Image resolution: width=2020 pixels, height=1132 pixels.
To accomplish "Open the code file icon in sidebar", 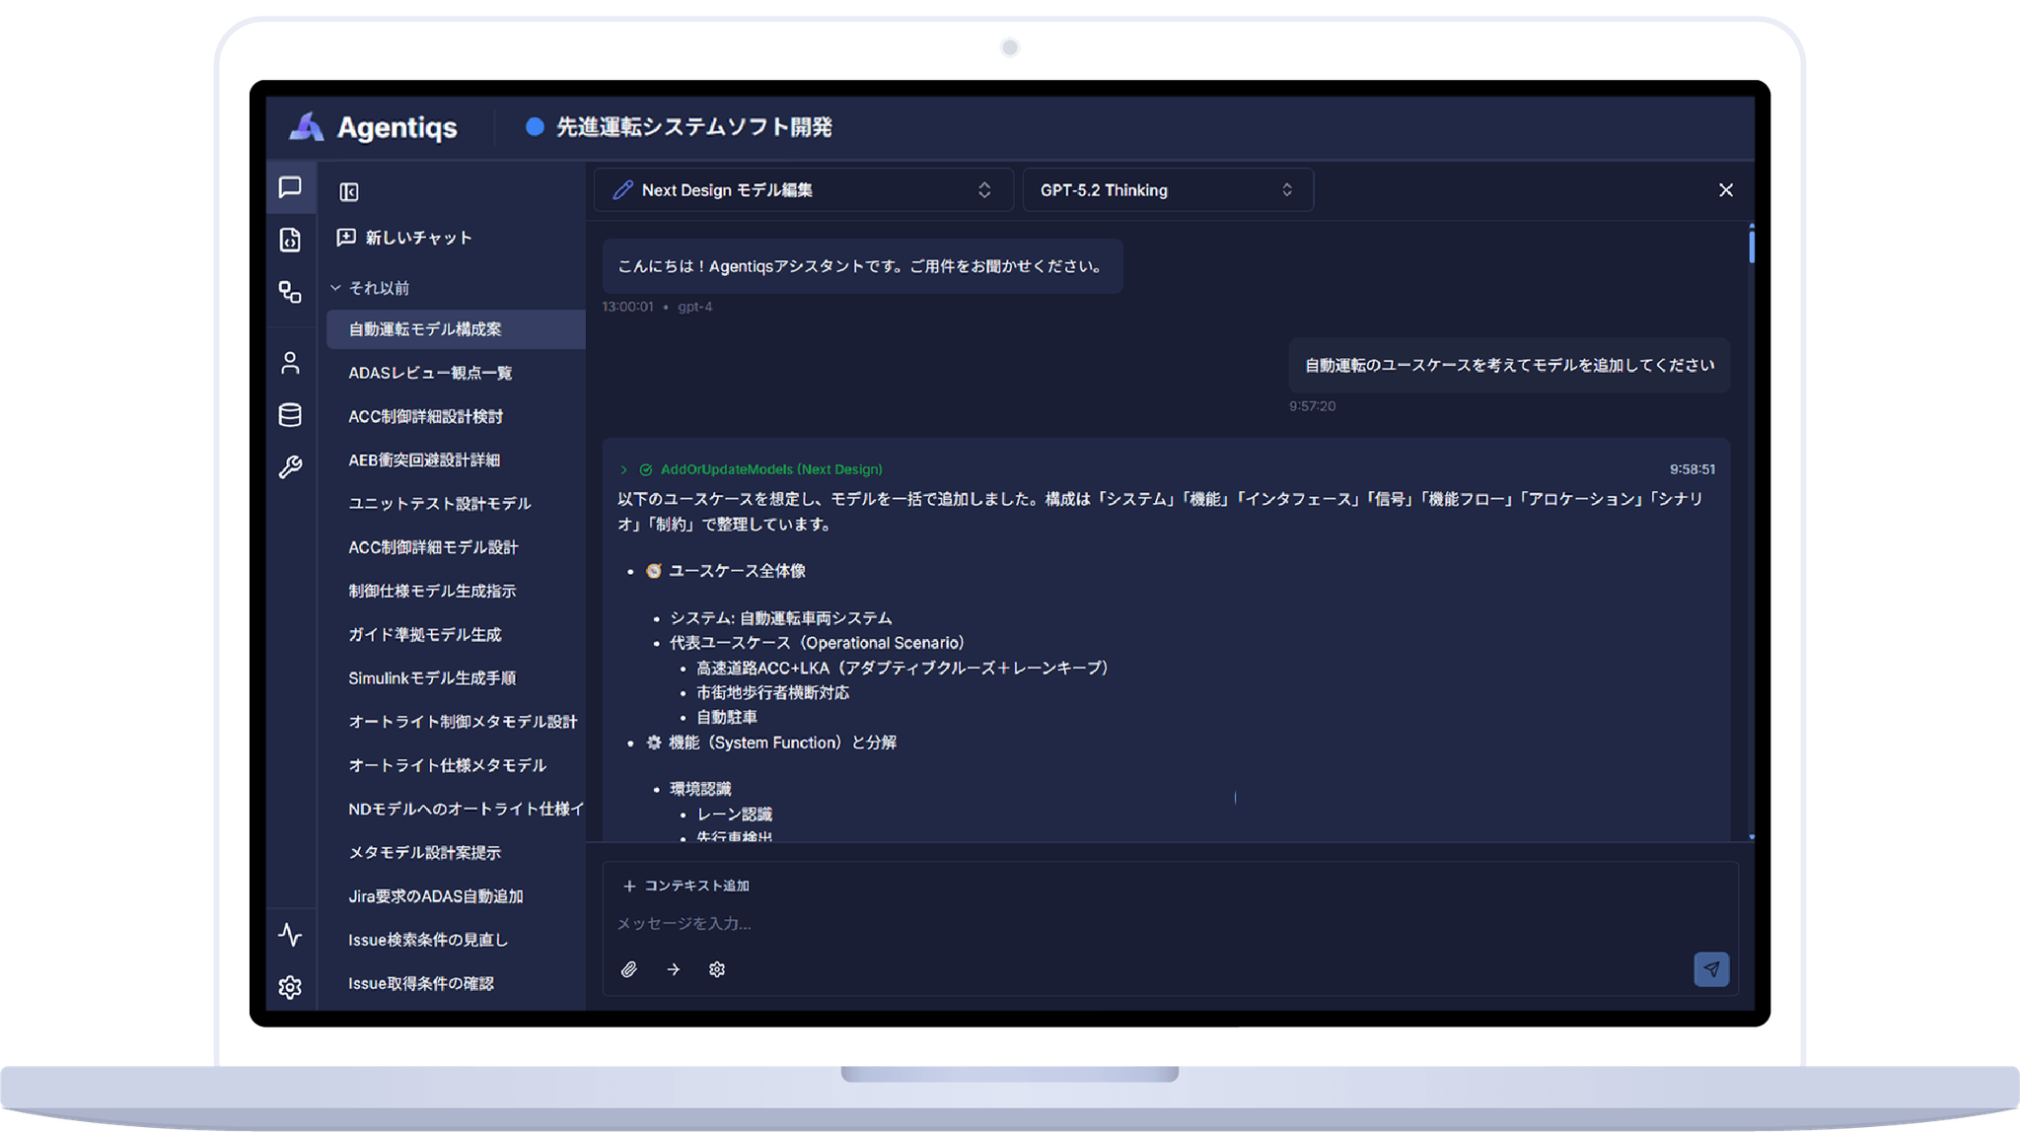I will 290,240.
